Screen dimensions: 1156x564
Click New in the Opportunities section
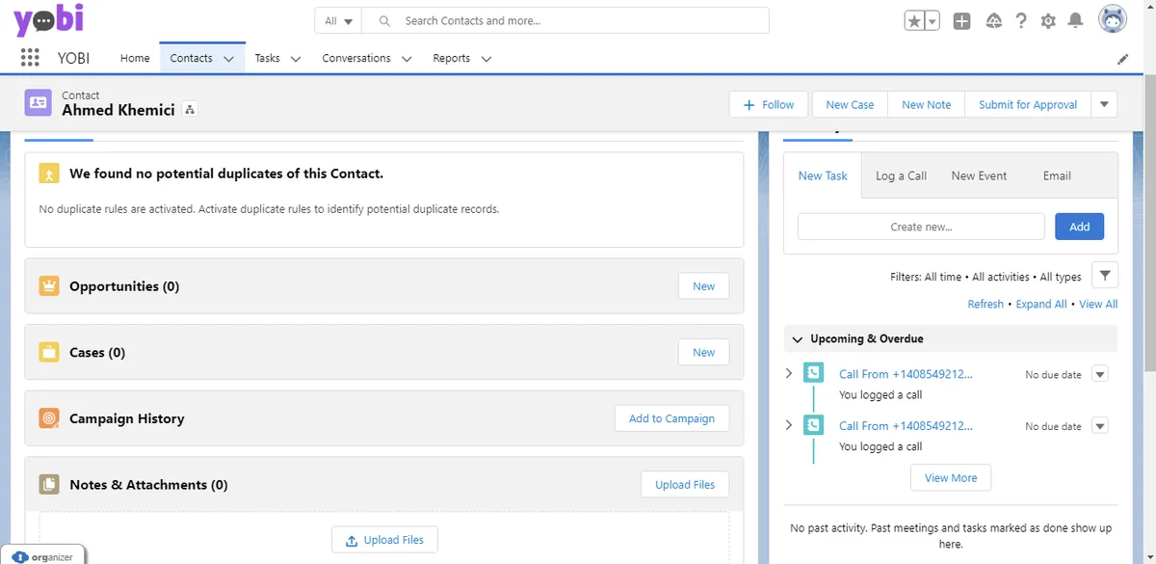[x=703, y=286]
